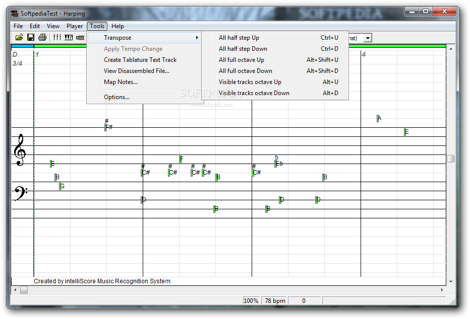The image size is (470, 319).
Task: Choose All full octave Down
Action: pos(275,71)
